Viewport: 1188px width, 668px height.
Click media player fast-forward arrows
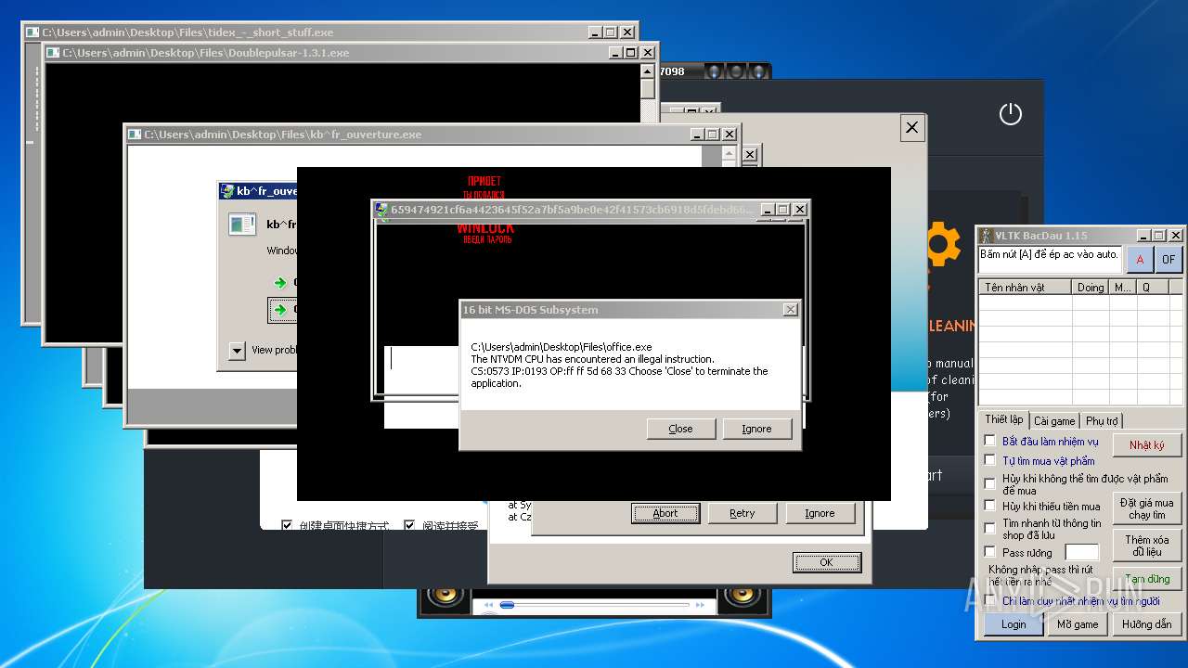tap(701, 606)
